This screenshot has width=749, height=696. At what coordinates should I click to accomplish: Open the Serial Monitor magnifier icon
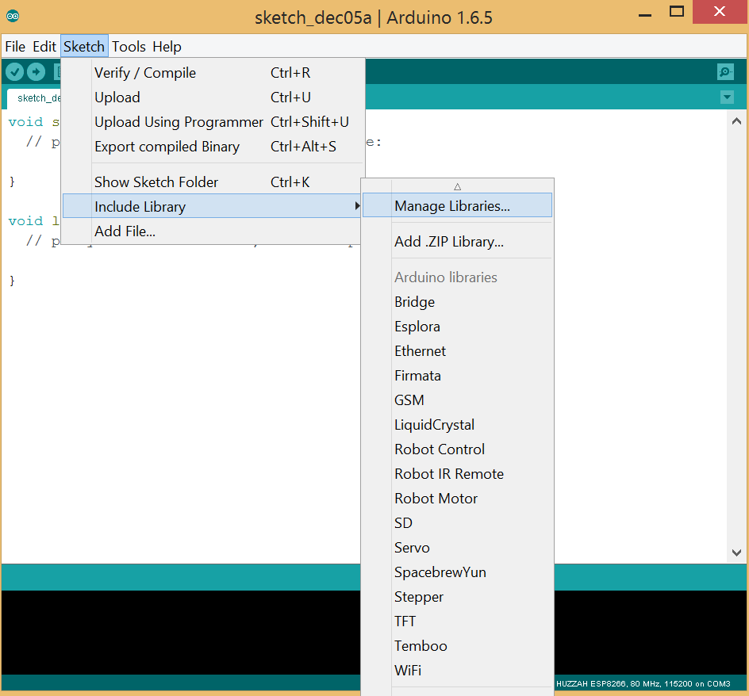pyautogui.click(x=724, y=71)
